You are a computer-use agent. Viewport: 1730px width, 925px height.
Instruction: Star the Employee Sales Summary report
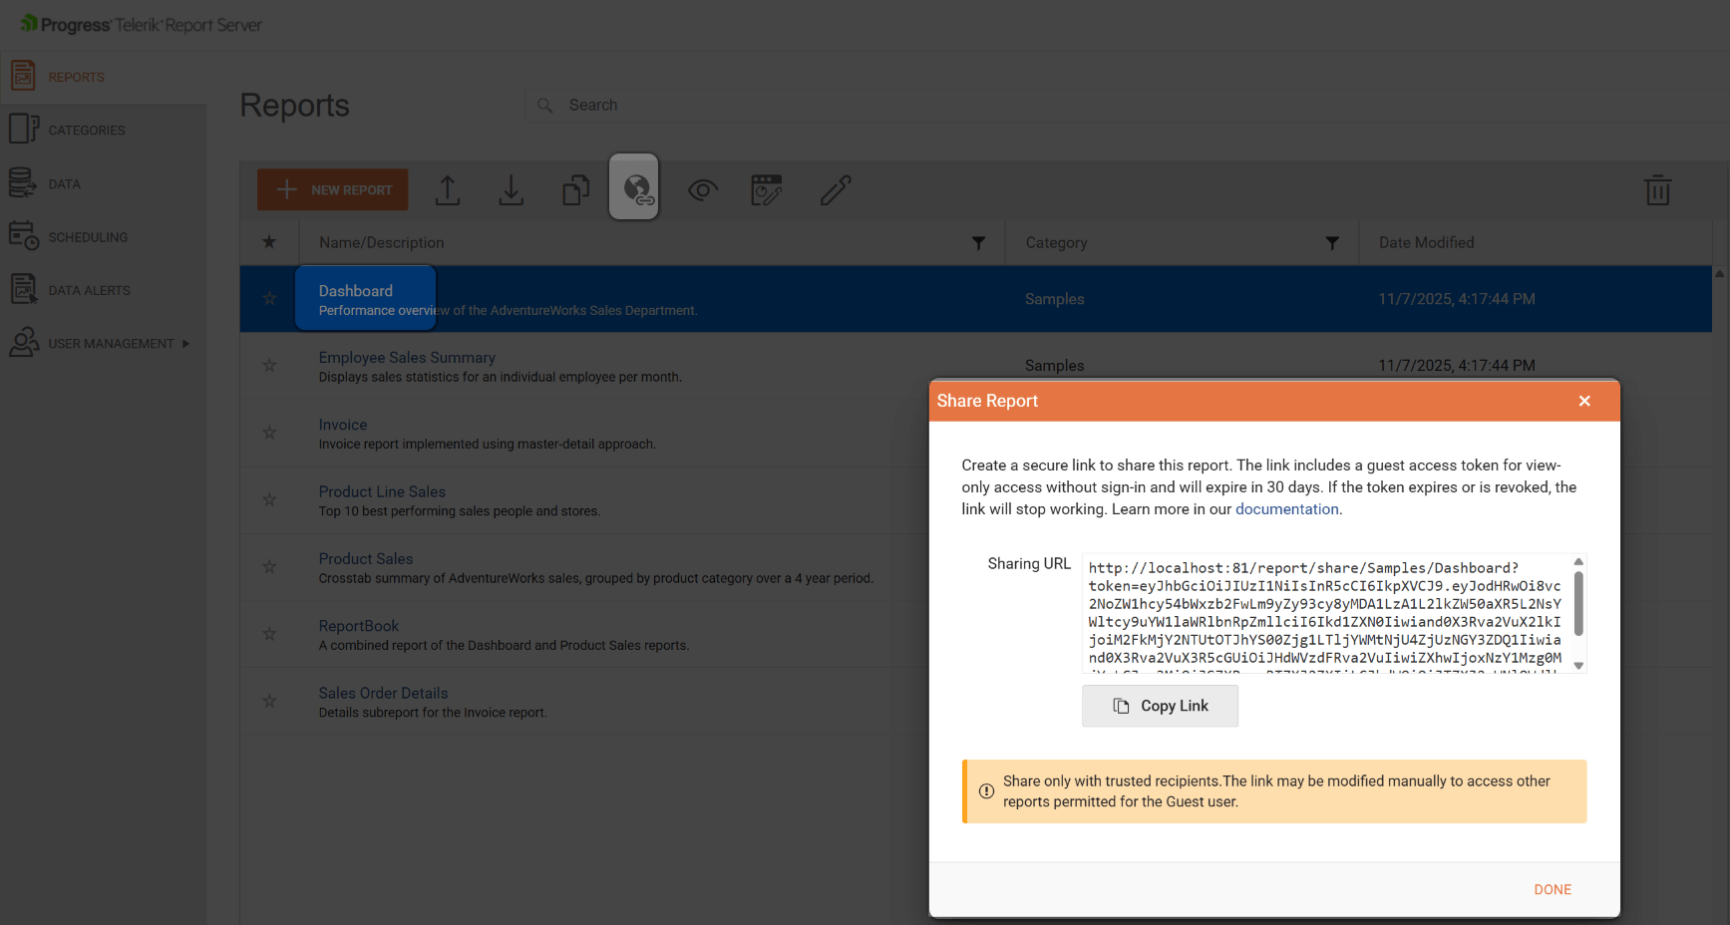click(x=269, y=365)
